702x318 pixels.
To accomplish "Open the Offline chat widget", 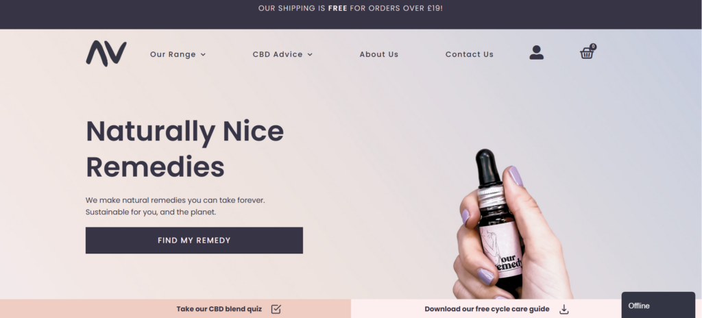I will coord(658,306).
